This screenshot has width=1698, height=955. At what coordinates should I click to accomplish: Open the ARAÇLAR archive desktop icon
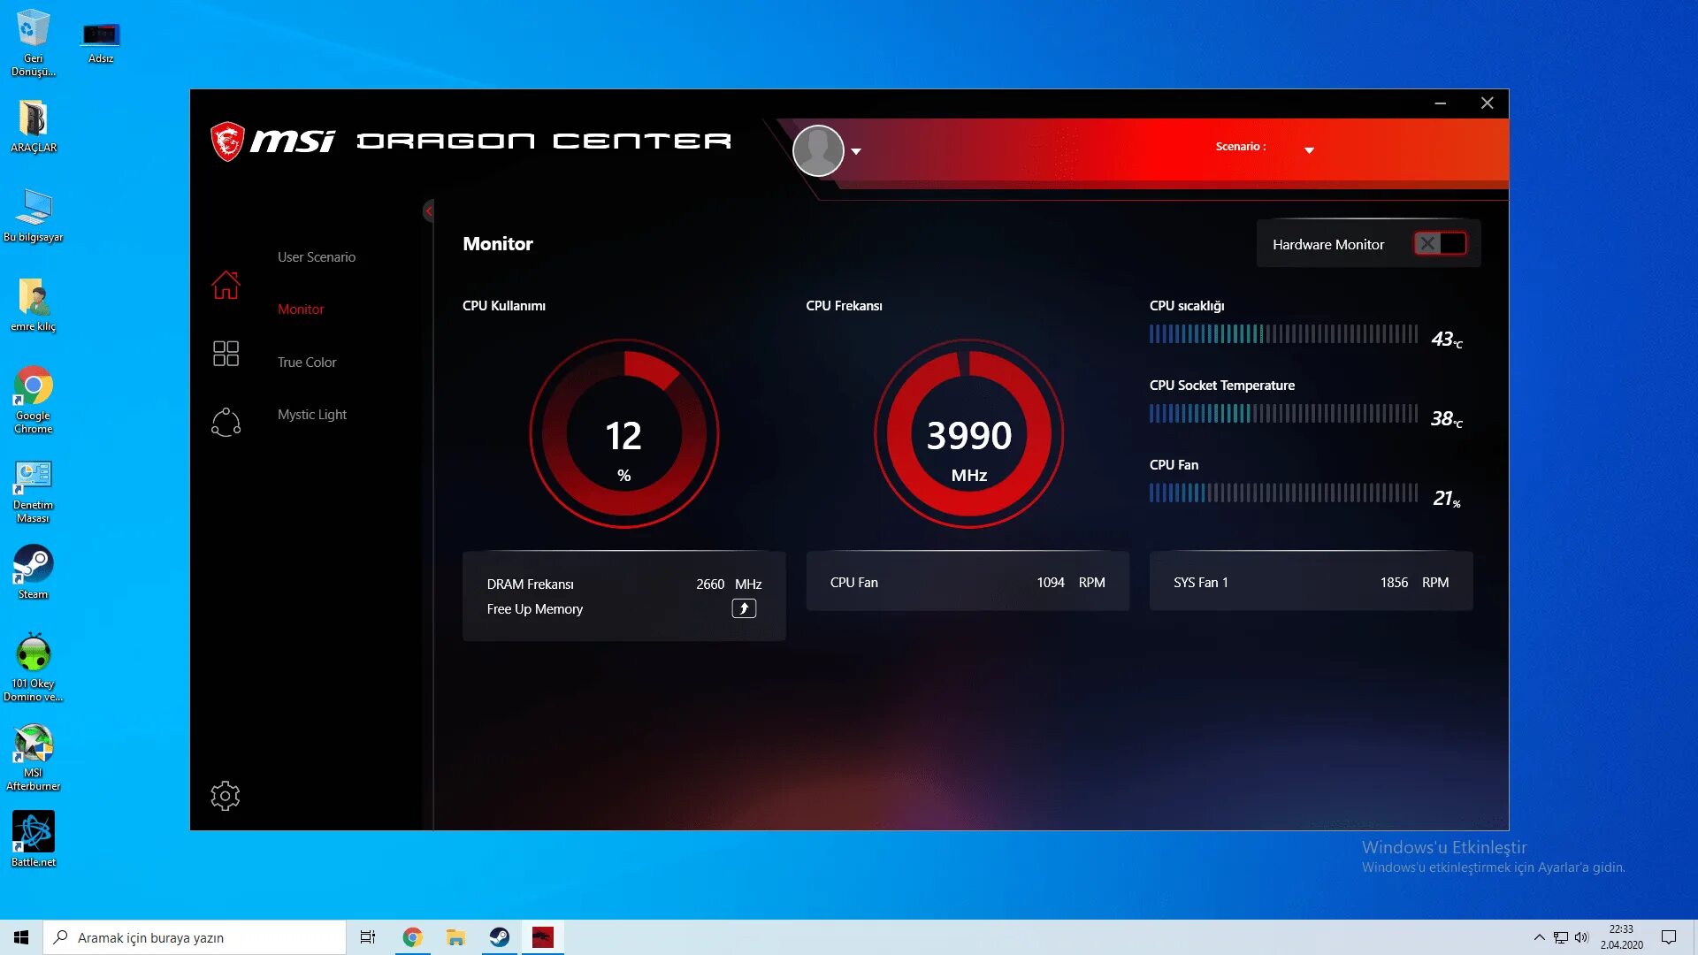(33, 126)
